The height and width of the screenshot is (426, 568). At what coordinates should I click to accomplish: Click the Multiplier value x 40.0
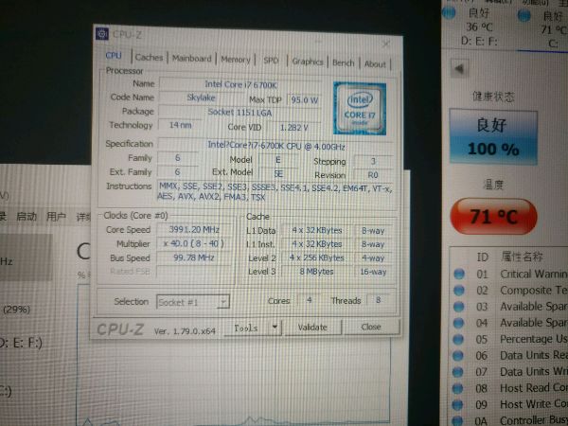(x=194, y=243)
